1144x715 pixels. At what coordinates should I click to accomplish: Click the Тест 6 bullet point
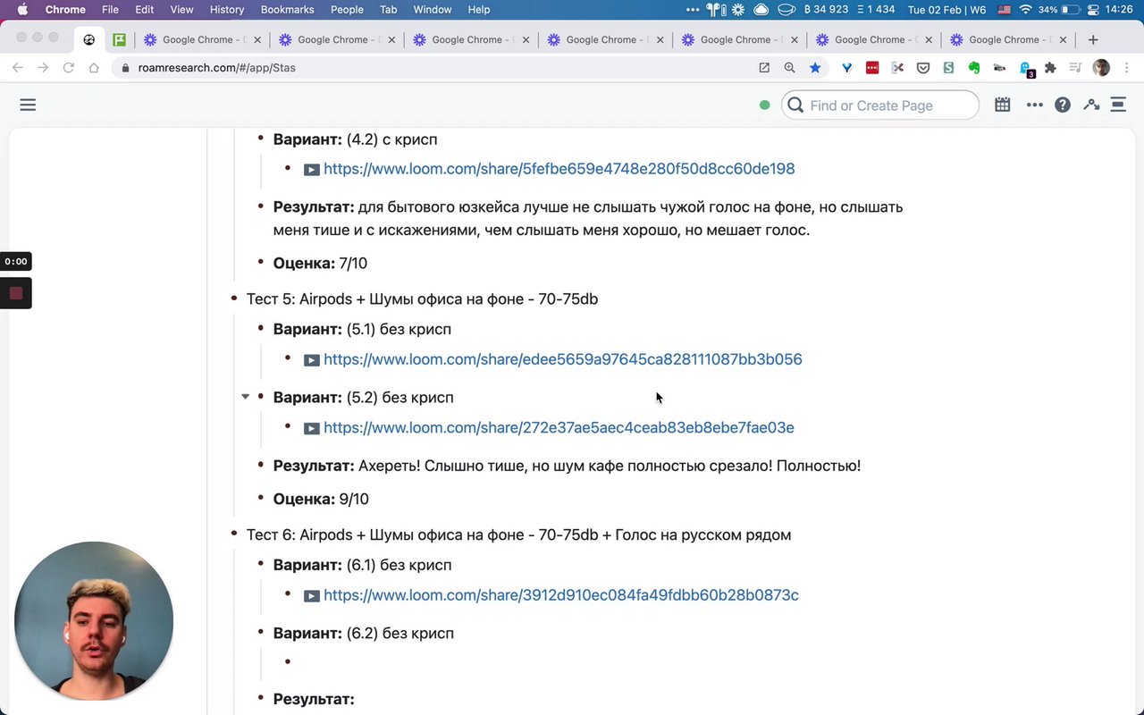pyautogui.click(x=234, y=534)
